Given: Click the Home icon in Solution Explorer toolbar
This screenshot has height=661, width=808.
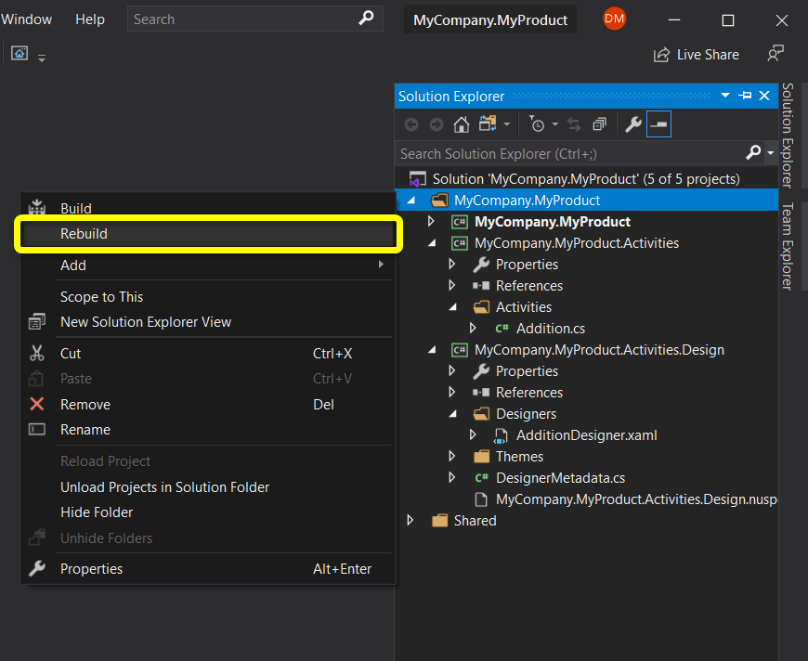Looking at the screenshot, I should click(x=461, y=124).
